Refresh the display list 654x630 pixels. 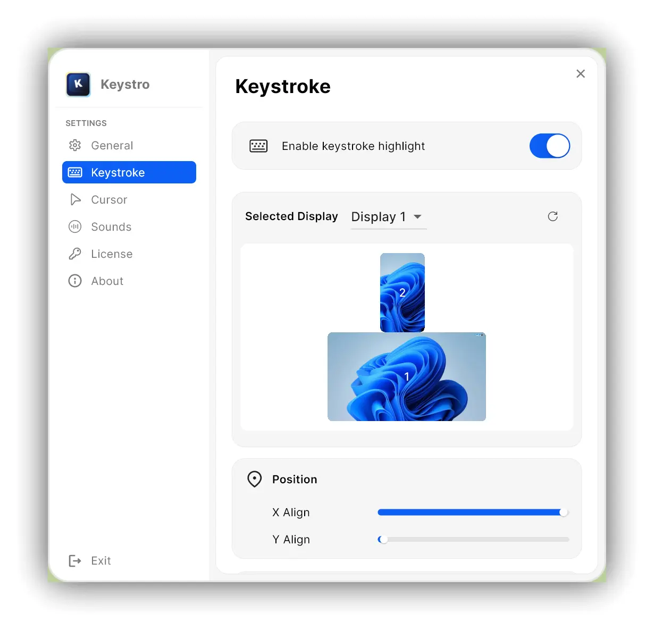[553, 216]
